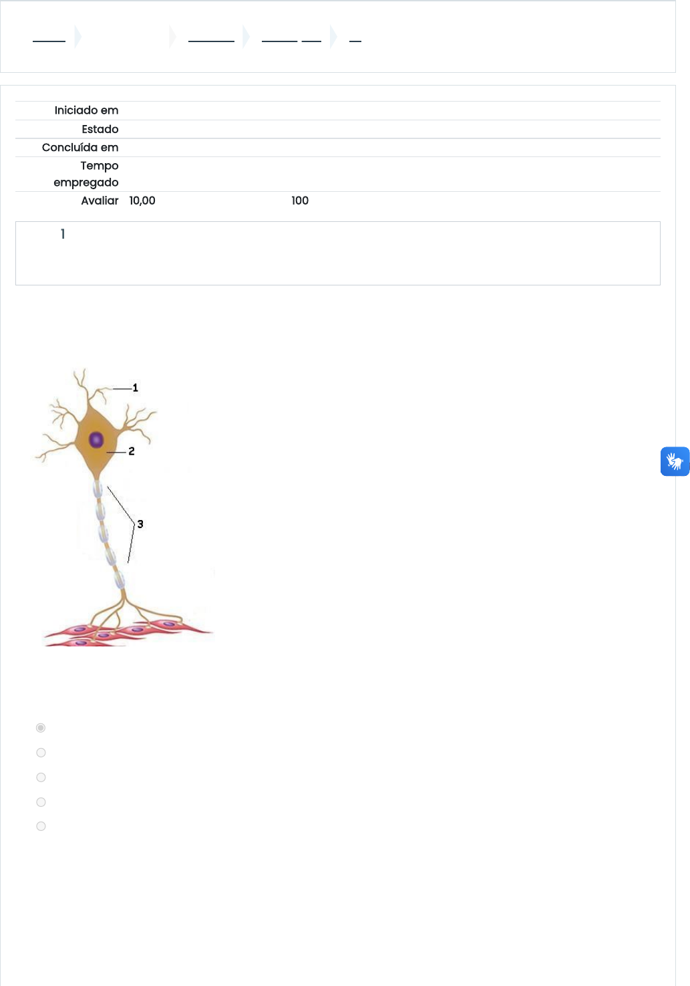
Task: Click the myelin-sheathed axon segment
Action: [108, 535]
